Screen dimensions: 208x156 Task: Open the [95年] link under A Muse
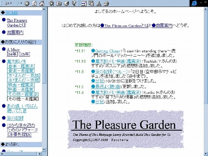(25, 54)
